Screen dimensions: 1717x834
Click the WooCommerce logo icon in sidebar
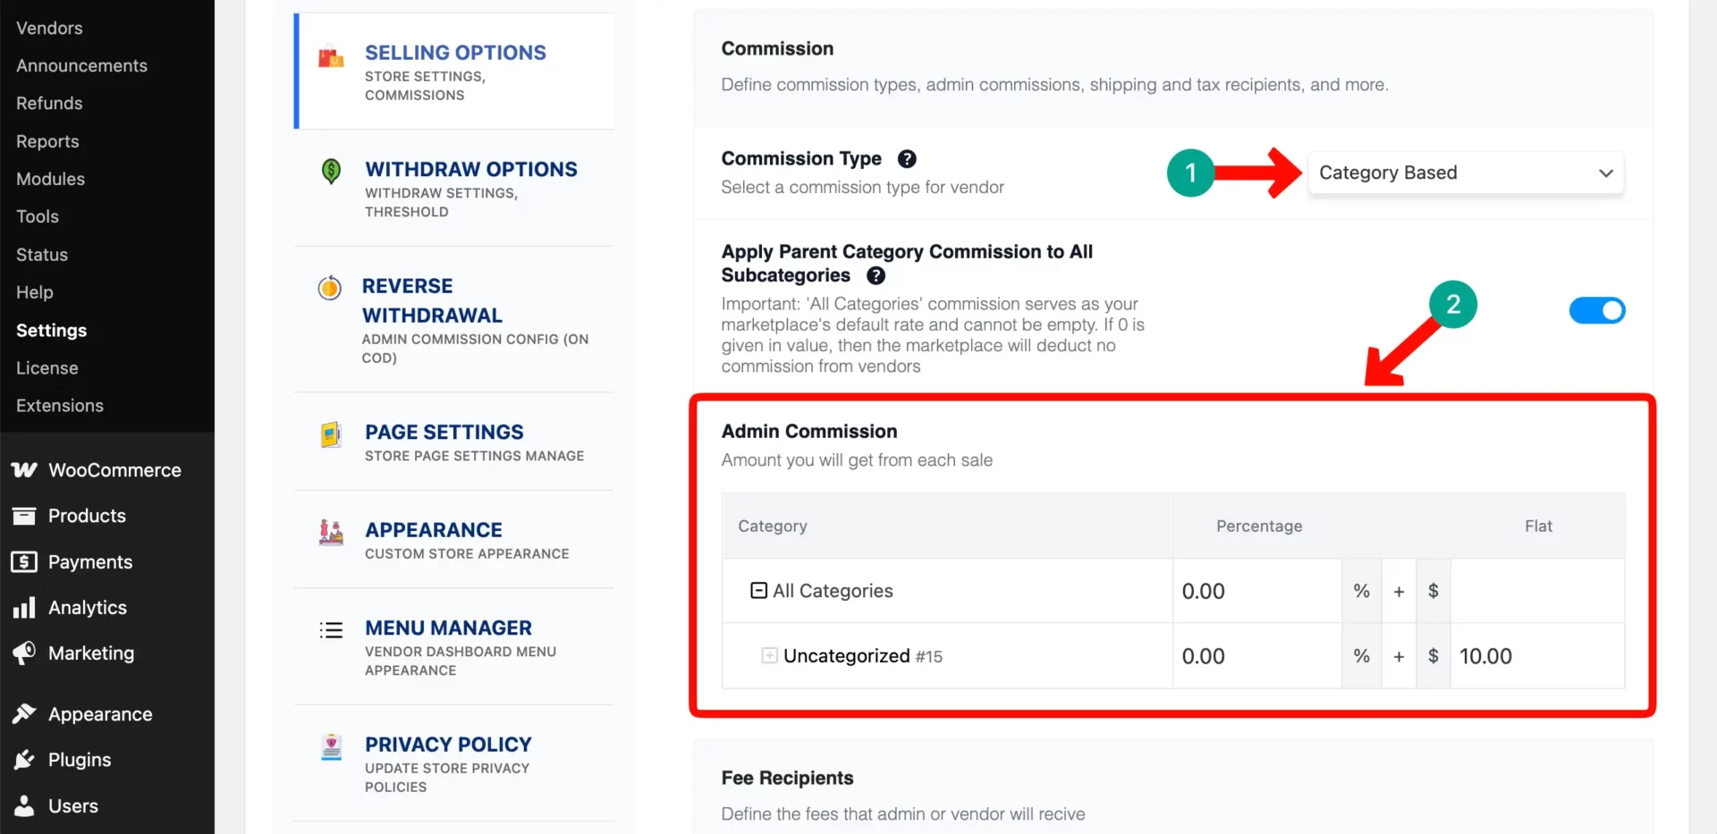pyautogui.click(x=24, y=470)
